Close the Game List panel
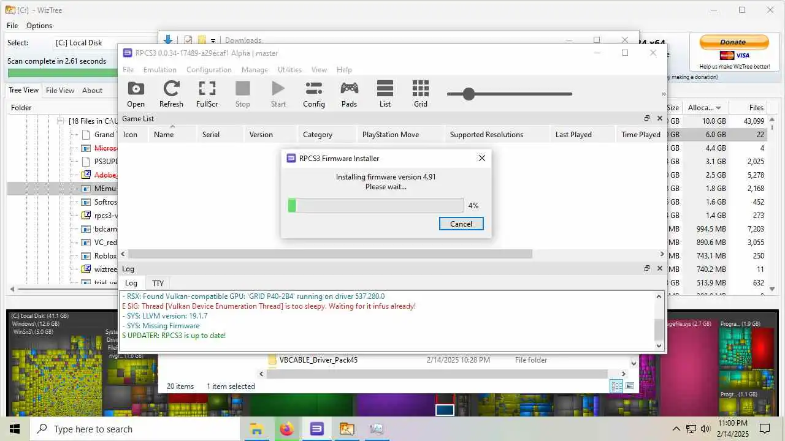The height and width of the screenshot is (441, 785). pos(660,118)
